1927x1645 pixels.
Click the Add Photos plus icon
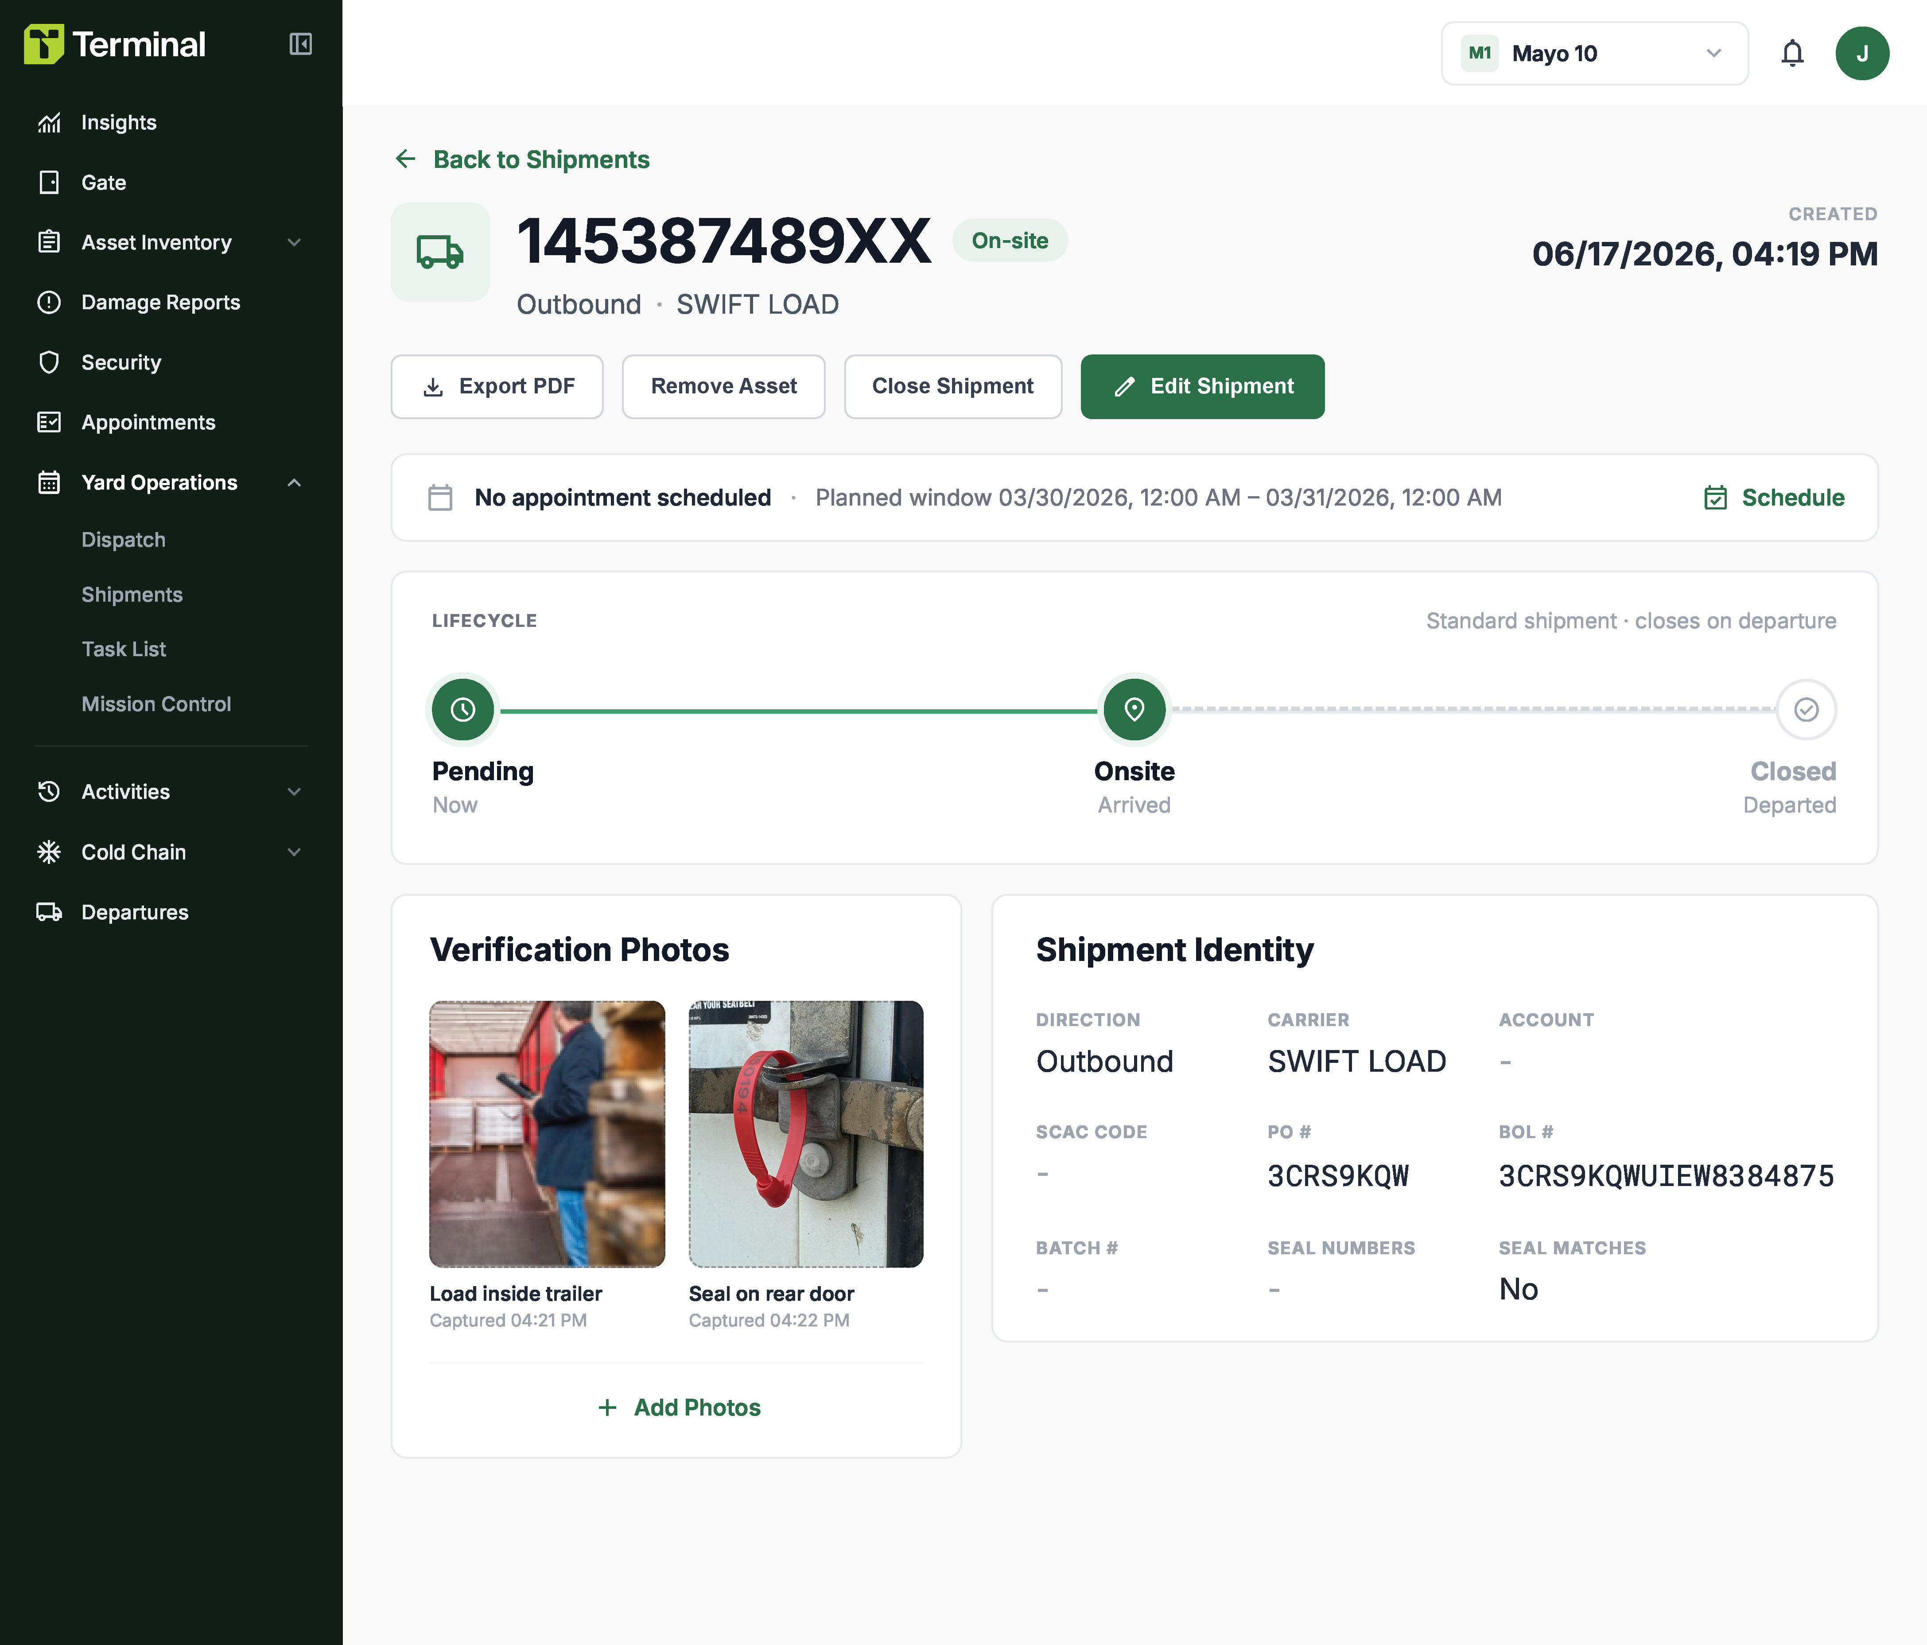point(607,1408)
